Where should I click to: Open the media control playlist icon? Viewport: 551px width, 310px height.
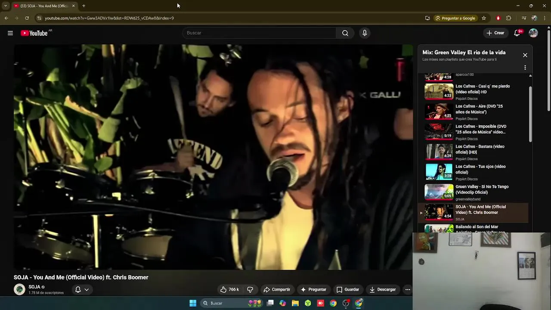[x=524, y=18]
